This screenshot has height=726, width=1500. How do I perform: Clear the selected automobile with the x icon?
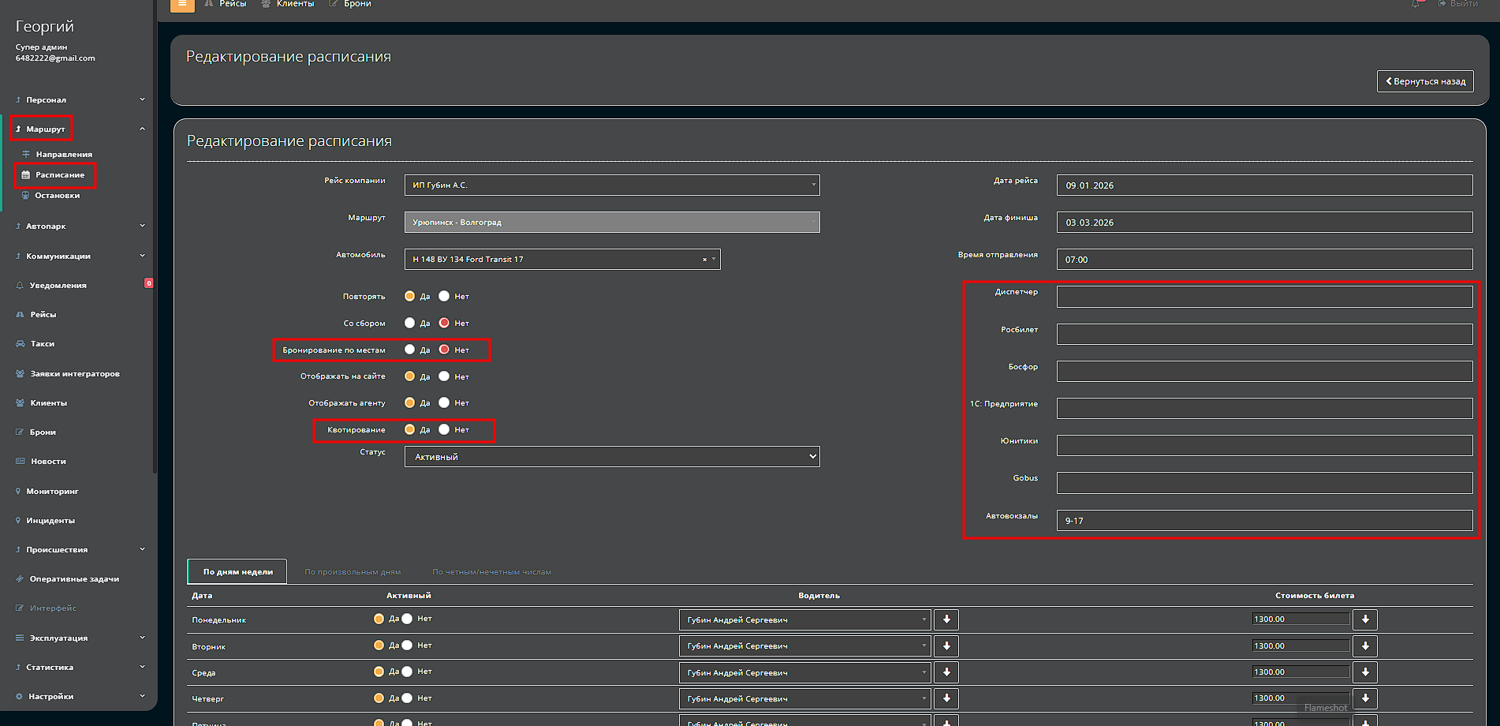[x=704, y=260]
